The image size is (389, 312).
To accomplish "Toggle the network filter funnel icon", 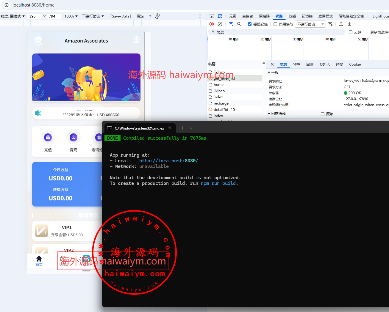I will pyautogui.click(x=231, y=24).
